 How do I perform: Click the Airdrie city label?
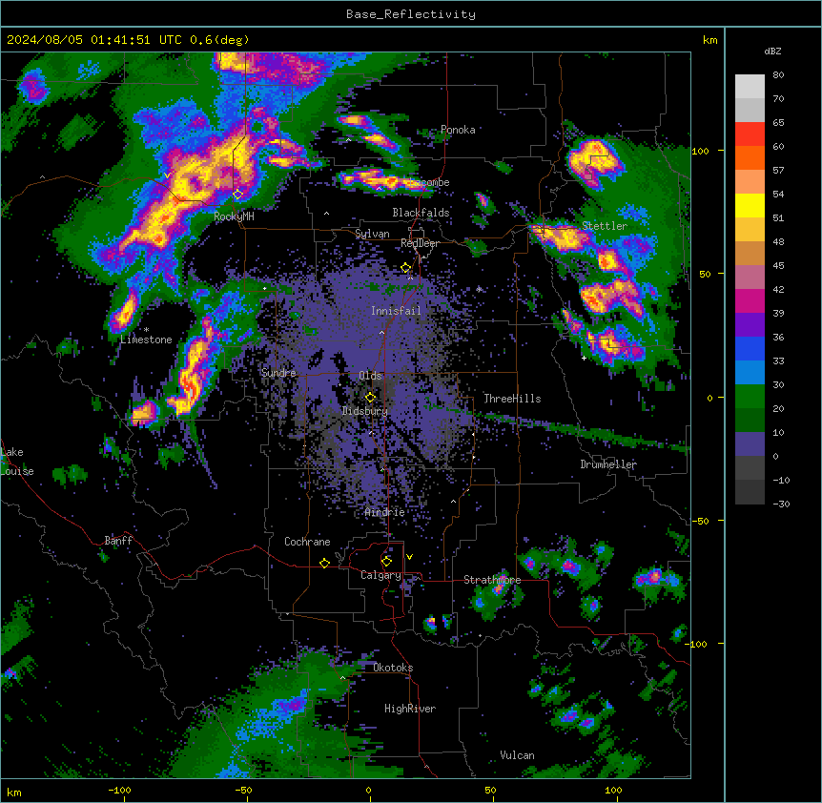point(385,512)
